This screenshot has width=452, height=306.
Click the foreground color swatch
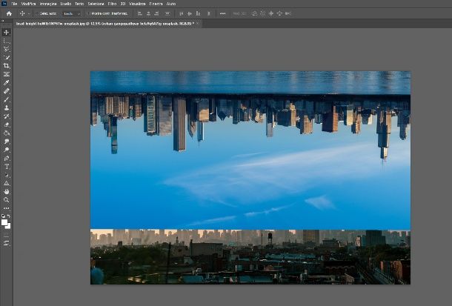(5, 222)
